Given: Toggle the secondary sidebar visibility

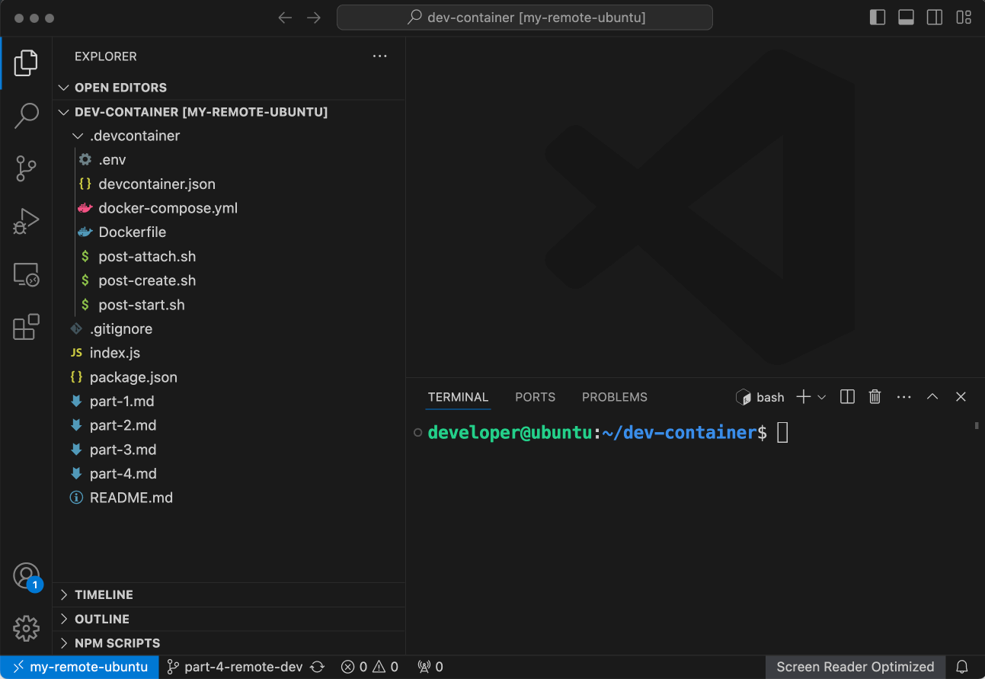Looking at the screenshot, I should pyautogui.click(x=935, y=17).
